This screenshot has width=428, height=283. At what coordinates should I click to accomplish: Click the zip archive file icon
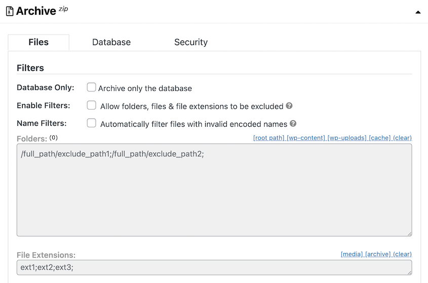[10, 11]
